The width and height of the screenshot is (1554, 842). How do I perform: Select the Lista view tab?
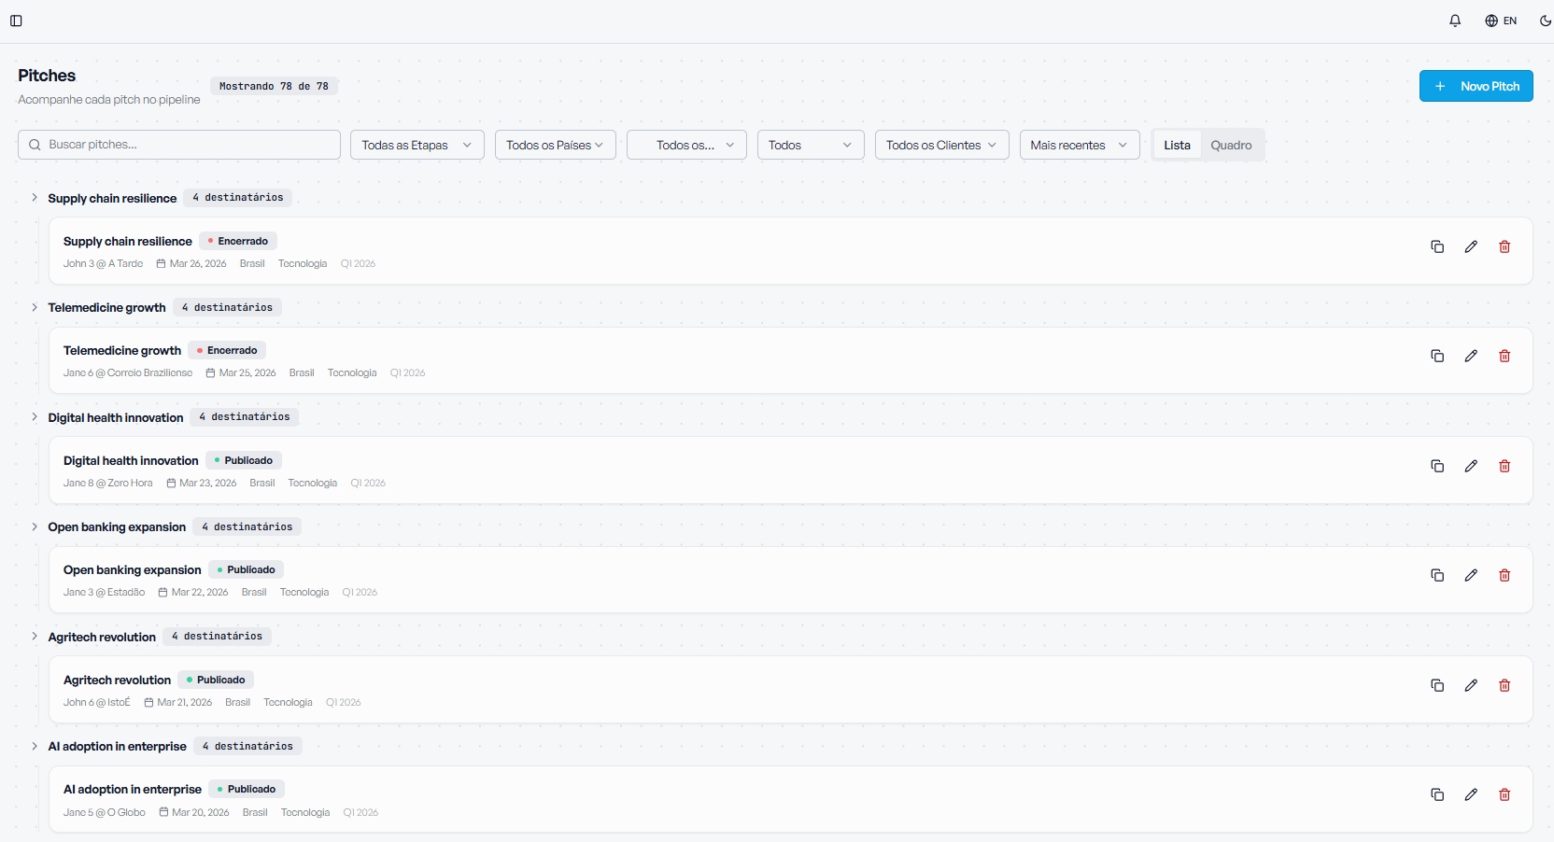pos(1177,145)
